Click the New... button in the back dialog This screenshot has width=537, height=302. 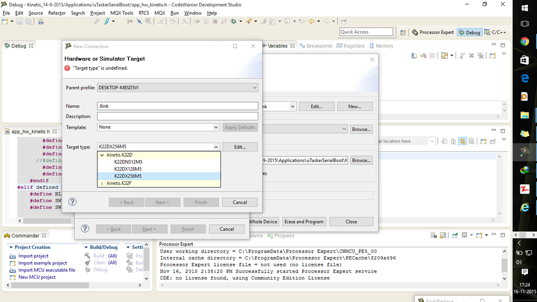[354, 106]
